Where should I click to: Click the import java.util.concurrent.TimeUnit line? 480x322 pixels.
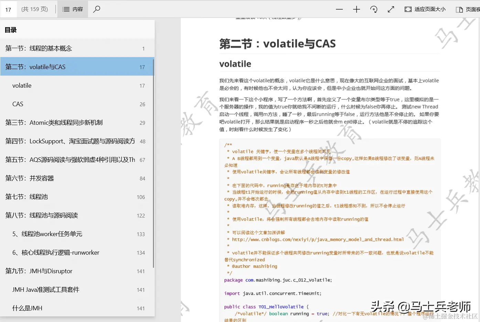(x=273, y=293)
